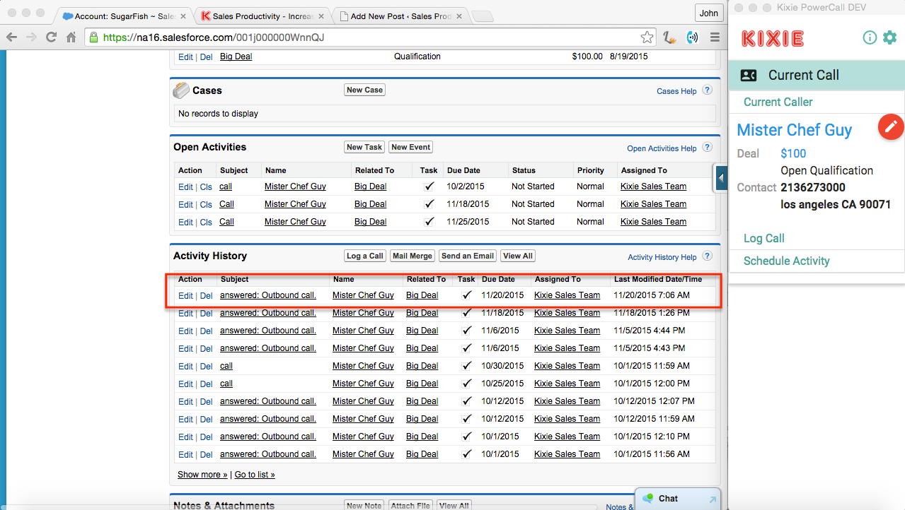
Task: Click Open Activities help question mark icon
Action: 707,148
